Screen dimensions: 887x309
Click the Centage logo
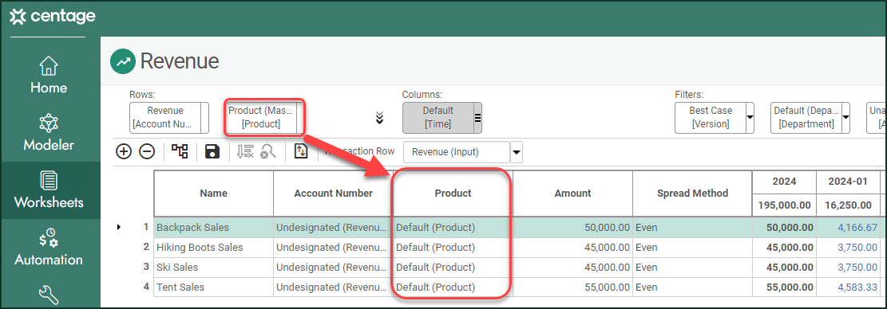(53, 17)
